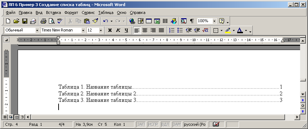The image size is (308, 129).
Task: Apply a numbered list
Action: [172, 30]
